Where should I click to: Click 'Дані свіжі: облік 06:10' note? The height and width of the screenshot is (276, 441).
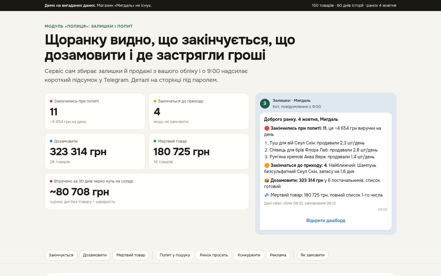click(x=300, y=203)
